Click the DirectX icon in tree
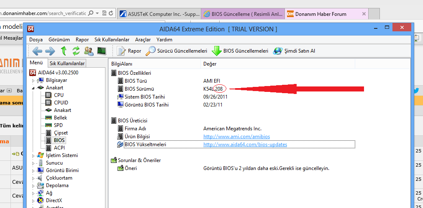Image resolution: width=423 pixels, height=208 pixels. point(41,200)
